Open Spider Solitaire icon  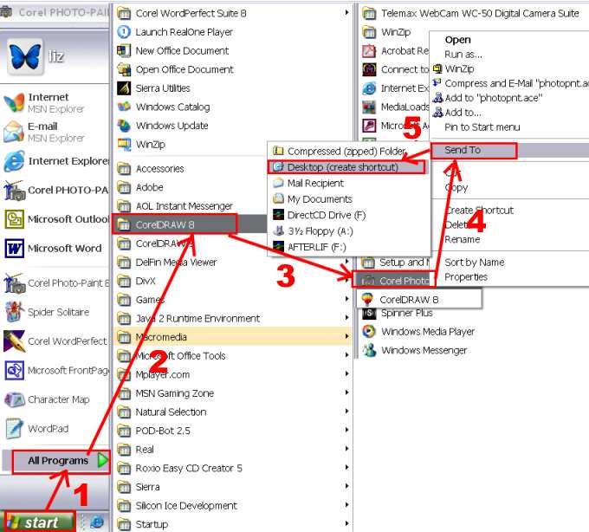[14, 312]
